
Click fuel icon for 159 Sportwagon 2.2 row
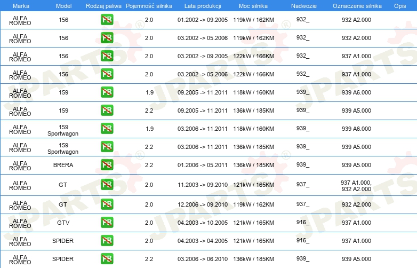107,146
